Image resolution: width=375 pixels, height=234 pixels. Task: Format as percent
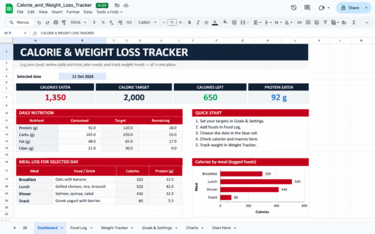[103, 22]
